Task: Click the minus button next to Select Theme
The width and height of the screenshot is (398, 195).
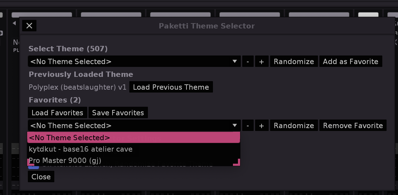Action: coord(248,62)
